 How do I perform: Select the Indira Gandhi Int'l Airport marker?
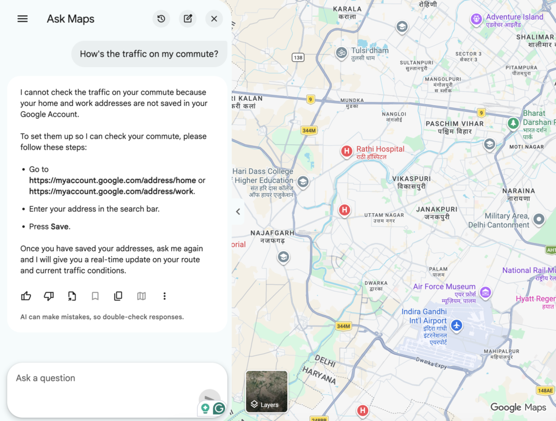coord(457,325)
